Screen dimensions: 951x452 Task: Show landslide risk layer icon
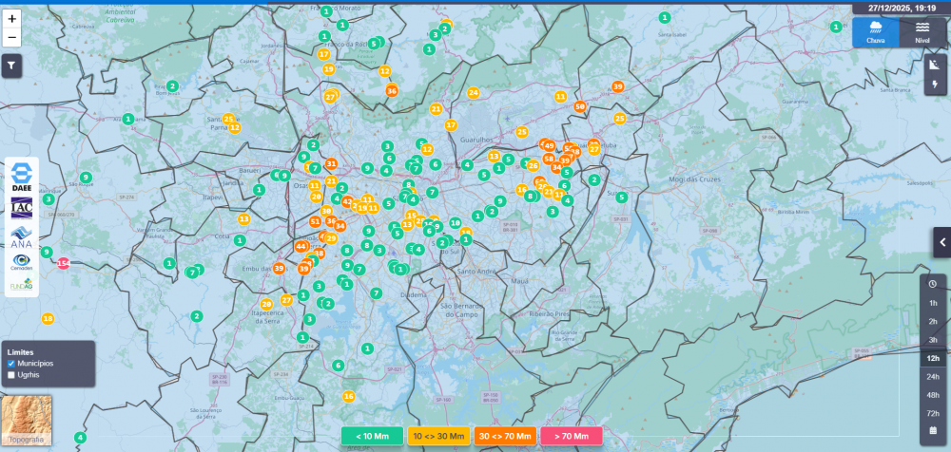[x=935, y=65]
